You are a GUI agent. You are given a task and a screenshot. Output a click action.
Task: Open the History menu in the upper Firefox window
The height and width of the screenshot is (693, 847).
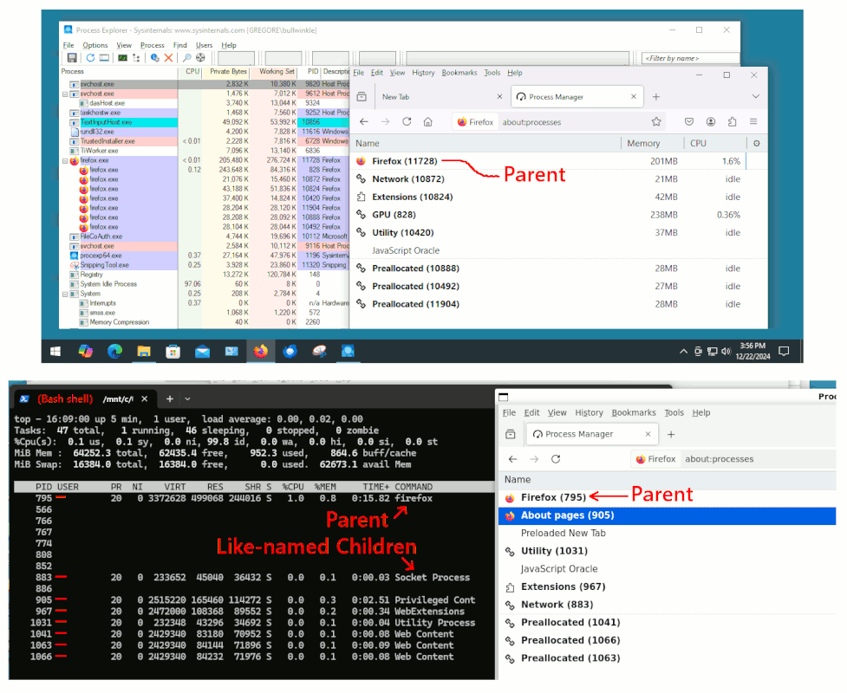pos(423,73)
